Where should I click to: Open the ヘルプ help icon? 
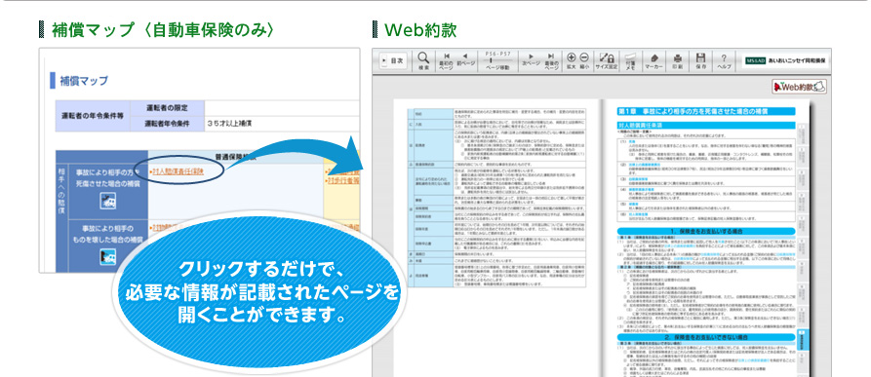tap(724, 60)
